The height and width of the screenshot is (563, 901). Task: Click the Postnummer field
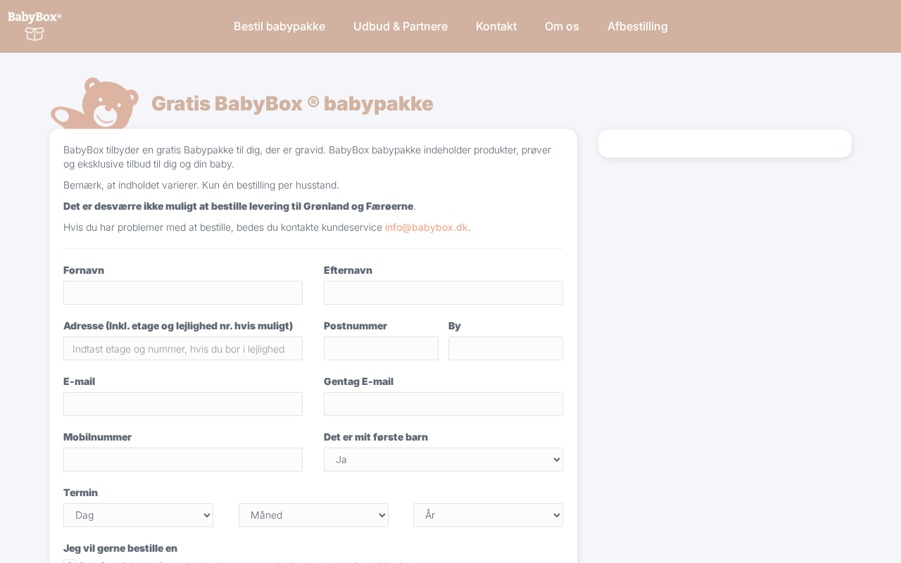click(381, 348)
